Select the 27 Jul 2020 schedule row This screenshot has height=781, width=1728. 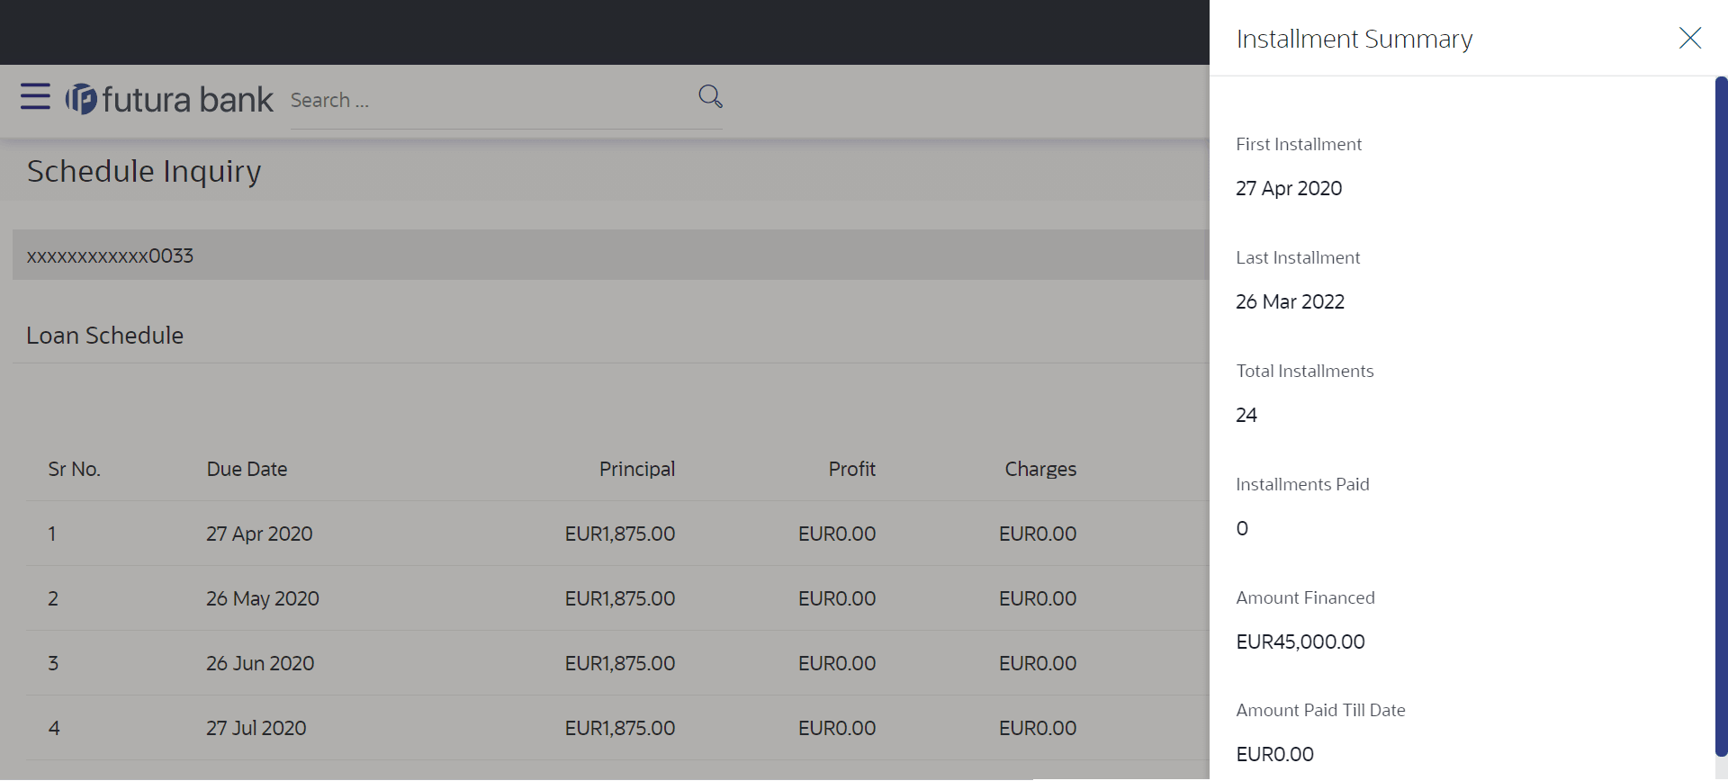pyautogui.click(x=256, y=728)
